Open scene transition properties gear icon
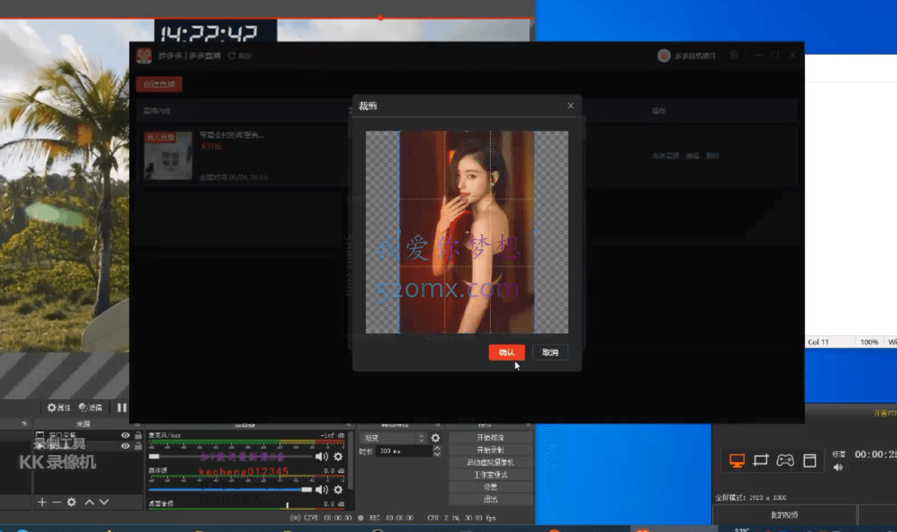Image resolution: width=897 pixels, height=532 pixels. coord(435,438)
